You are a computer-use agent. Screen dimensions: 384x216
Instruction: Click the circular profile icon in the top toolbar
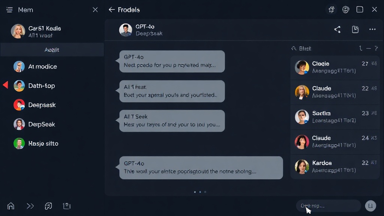click(345, 9)
